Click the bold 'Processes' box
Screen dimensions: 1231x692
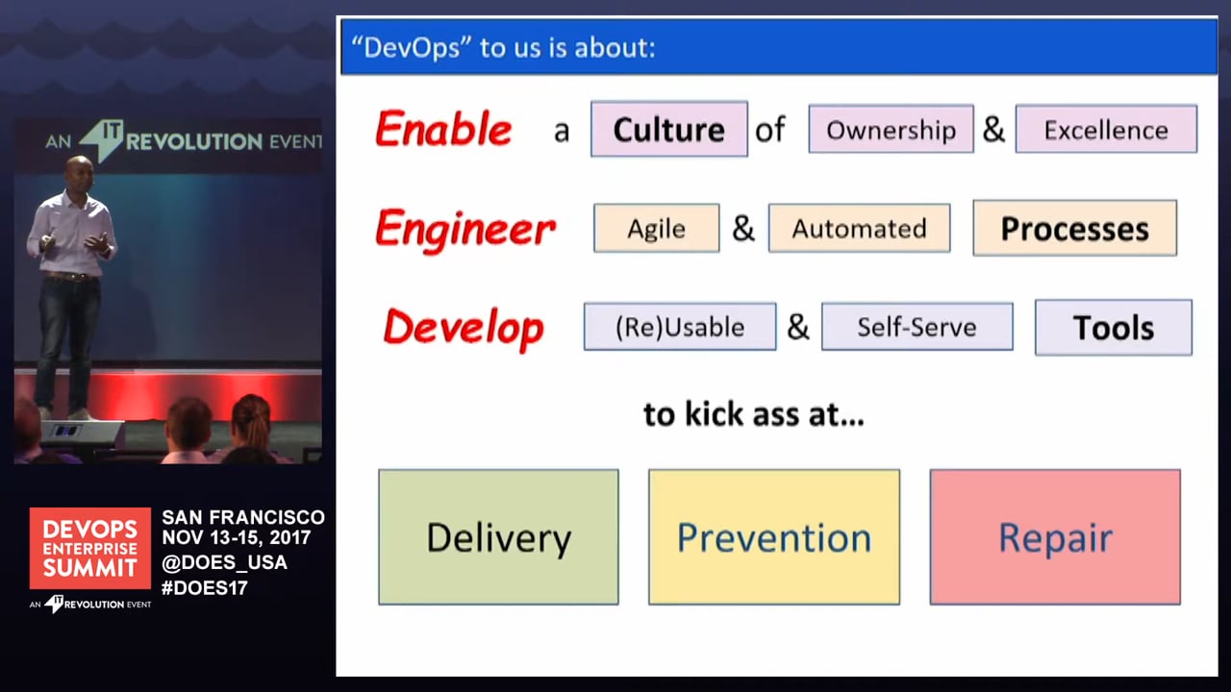(x=1074, y=229)
